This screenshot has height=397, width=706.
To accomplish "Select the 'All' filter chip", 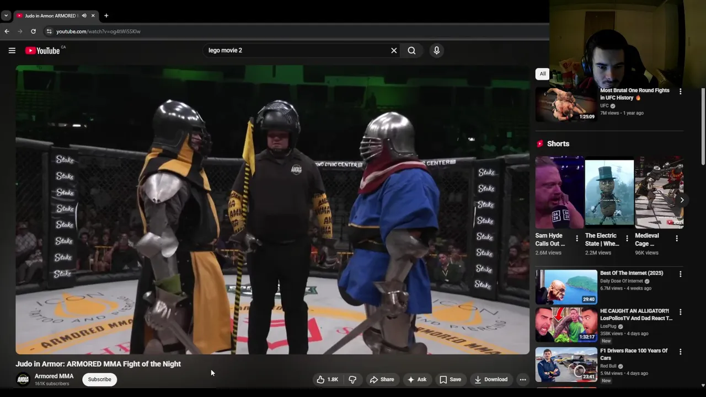I will tap(543, 74).
